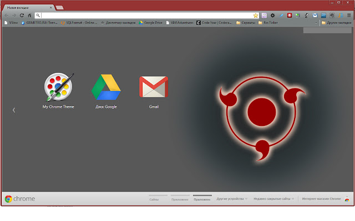
Task: Close the Новая вкладка tab
Action: (x=50, y=8)
